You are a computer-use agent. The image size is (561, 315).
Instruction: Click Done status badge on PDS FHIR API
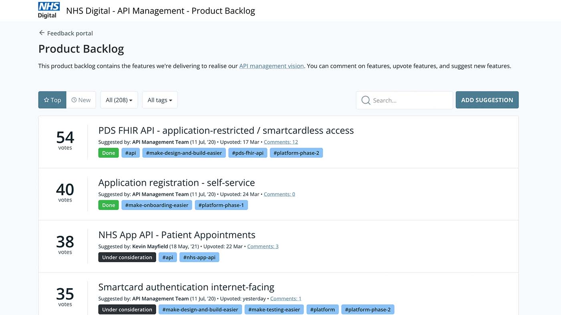click(109, 153)
